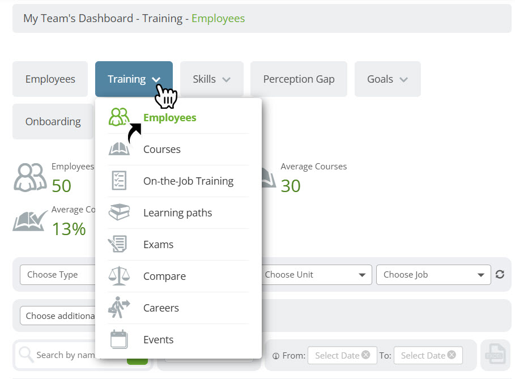Viewport: 515px width, 379px height.
Task: Click the Employees count people icon above the filters
Action: (x=30, y=177)
